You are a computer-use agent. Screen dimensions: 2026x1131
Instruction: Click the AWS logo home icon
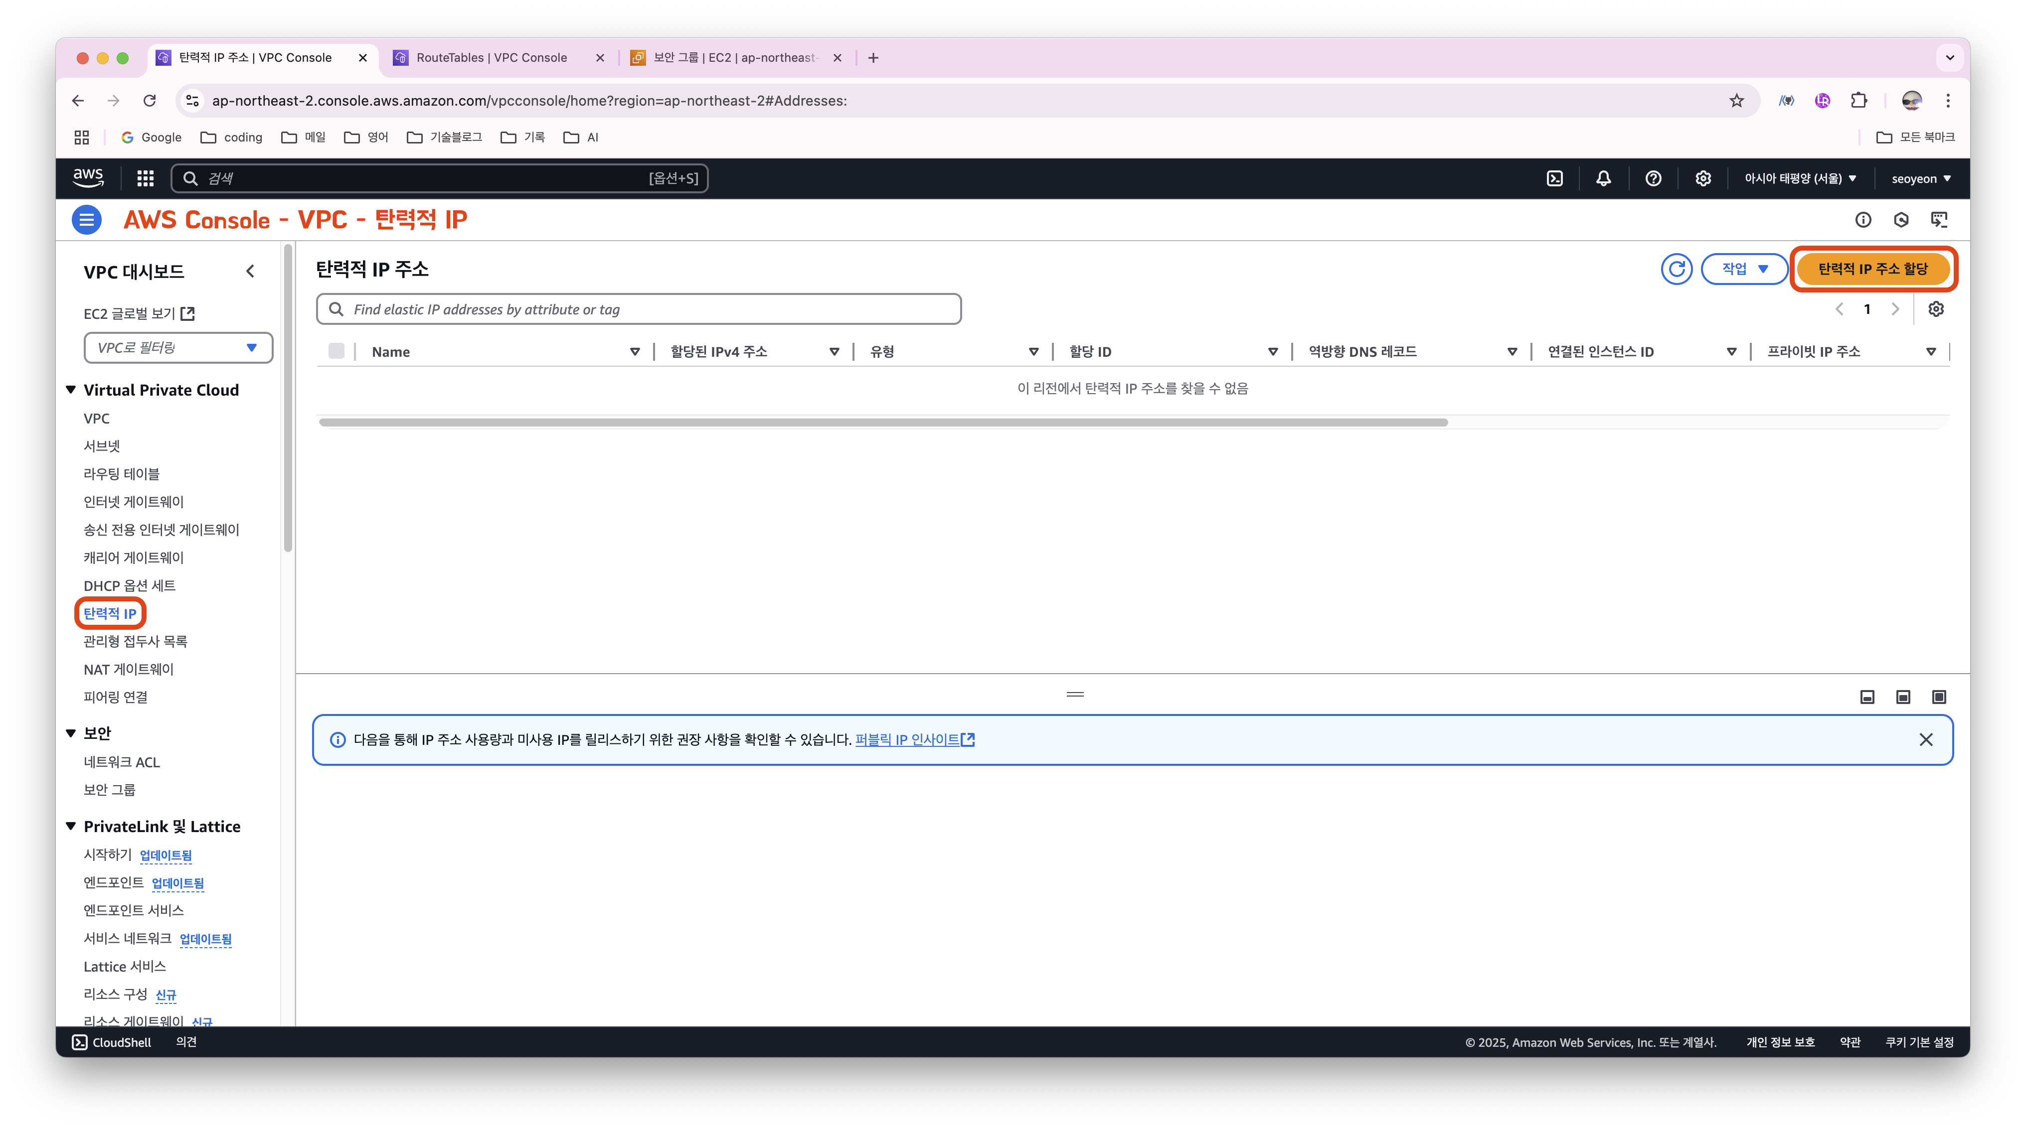click(88, 178)
